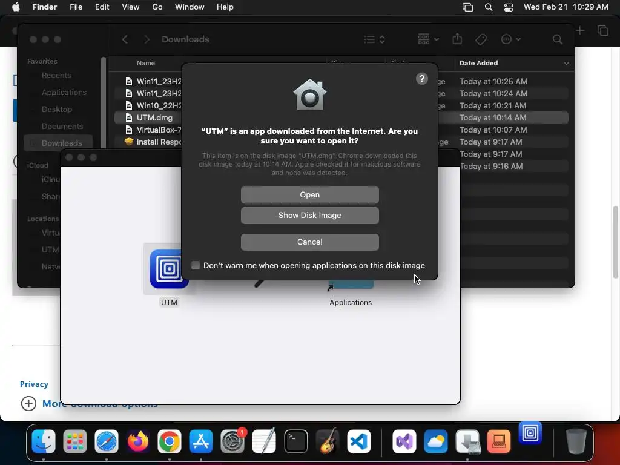Image resolution: width=620 pixels, height=465 pixels.
Task: Open browser tab overview icon
Action: 603,30
